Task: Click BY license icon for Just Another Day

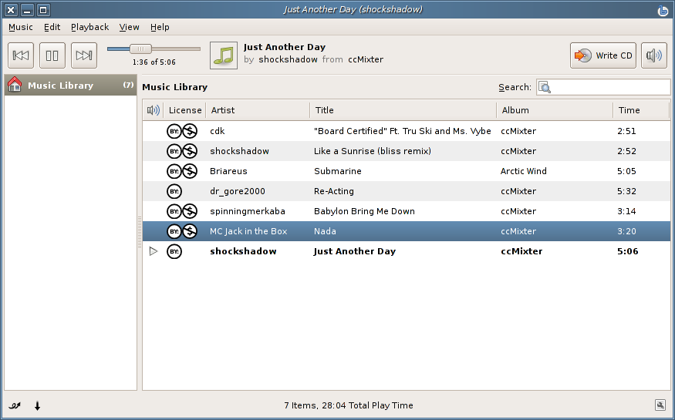Action: point(174,251)
